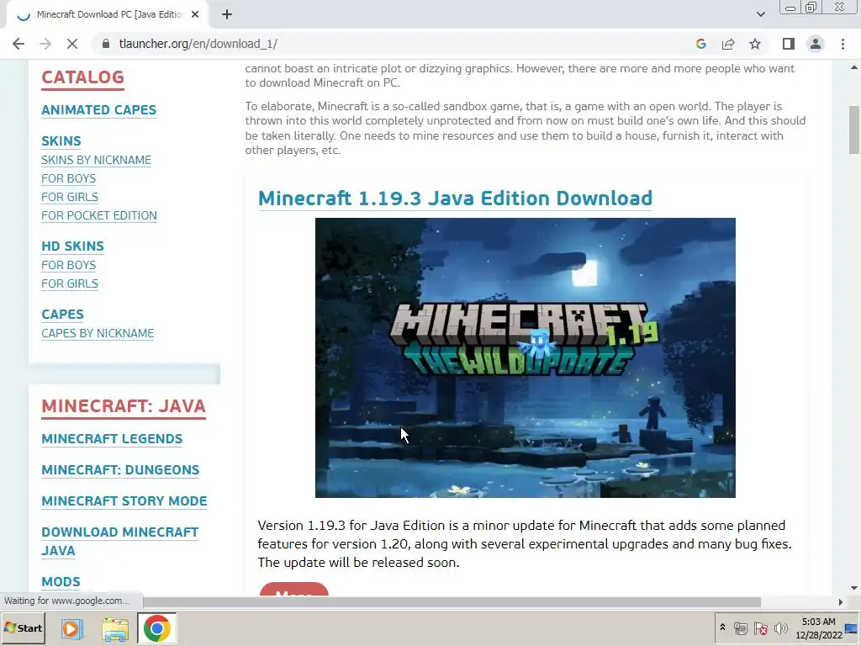Open FOR GIRLS under SKINS
The height and width of the screenshot is (646, 861).
point(70,197)
